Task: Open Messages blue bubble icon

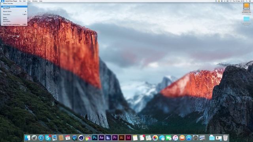Action: [162, 138]
